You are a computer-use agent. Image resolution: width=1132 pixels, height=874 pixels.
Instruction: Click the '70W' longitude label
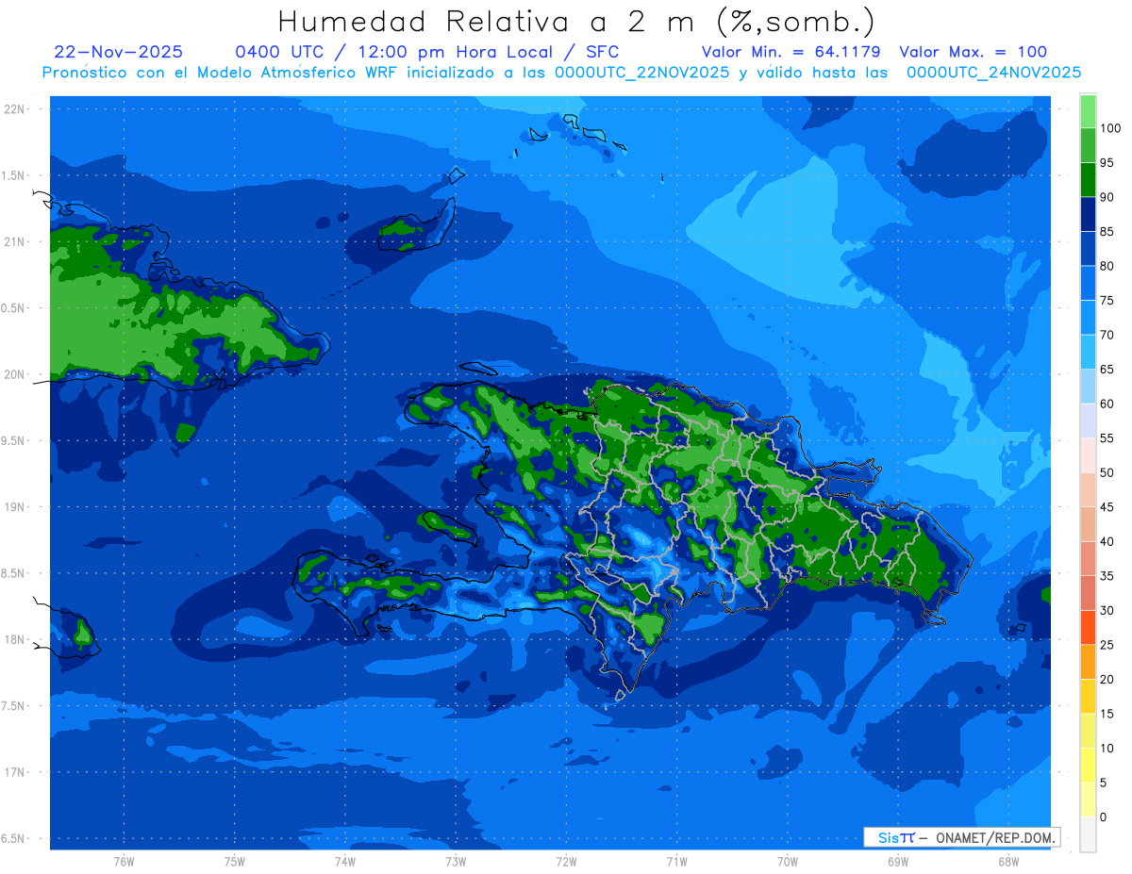pos(788,861)
